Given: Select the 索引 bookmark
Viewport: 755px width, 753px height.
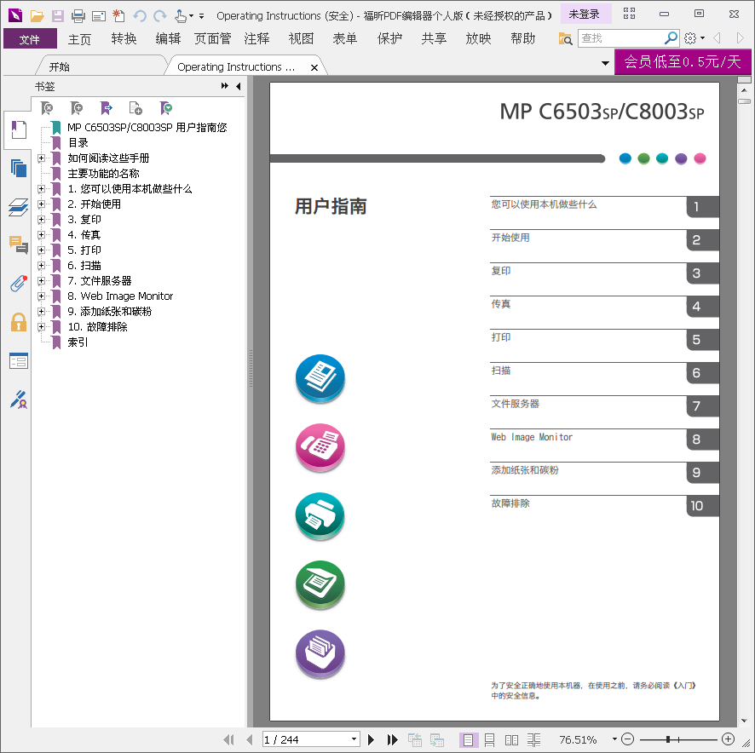Looking at the screenshot, I should coord(78,342).
